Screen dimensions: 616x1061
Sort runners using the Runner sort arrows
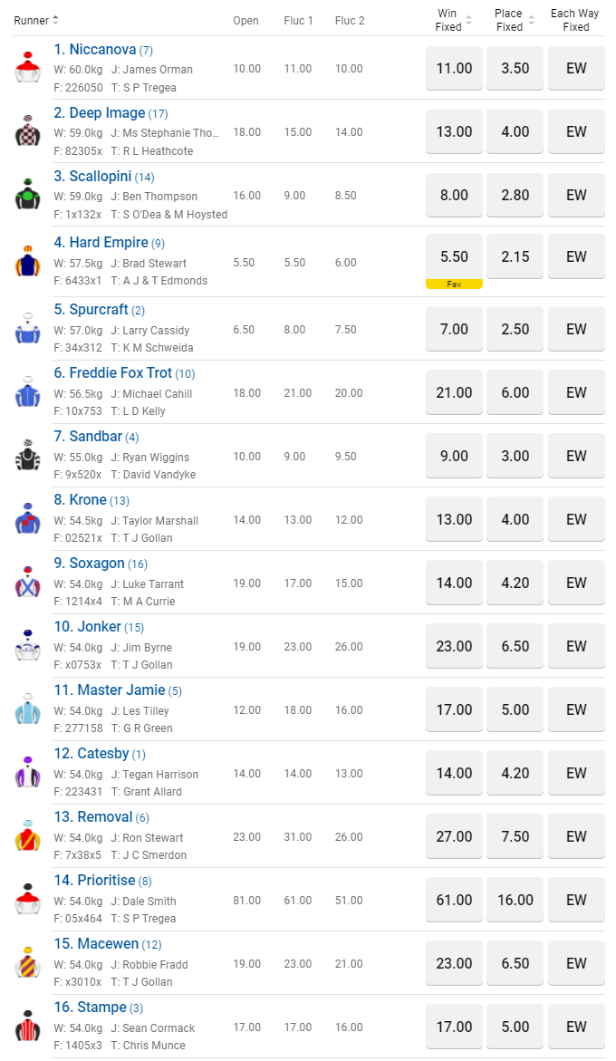pyautogui.click(x=55, y=20)
